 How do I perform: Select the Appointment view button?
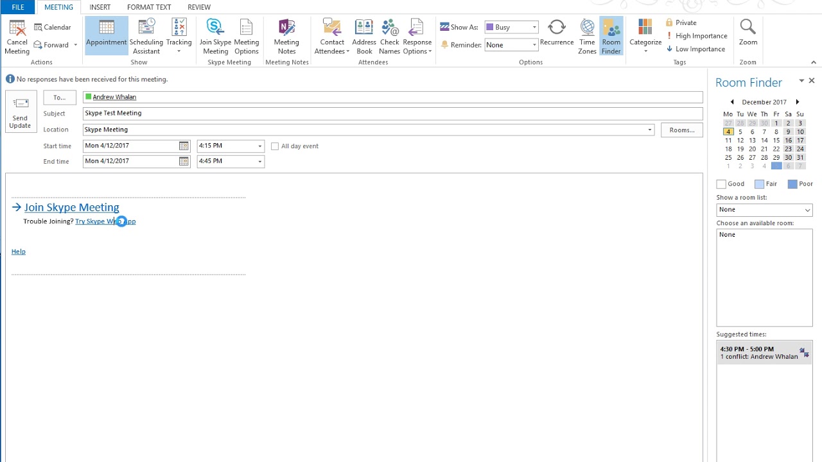(107, 35)
